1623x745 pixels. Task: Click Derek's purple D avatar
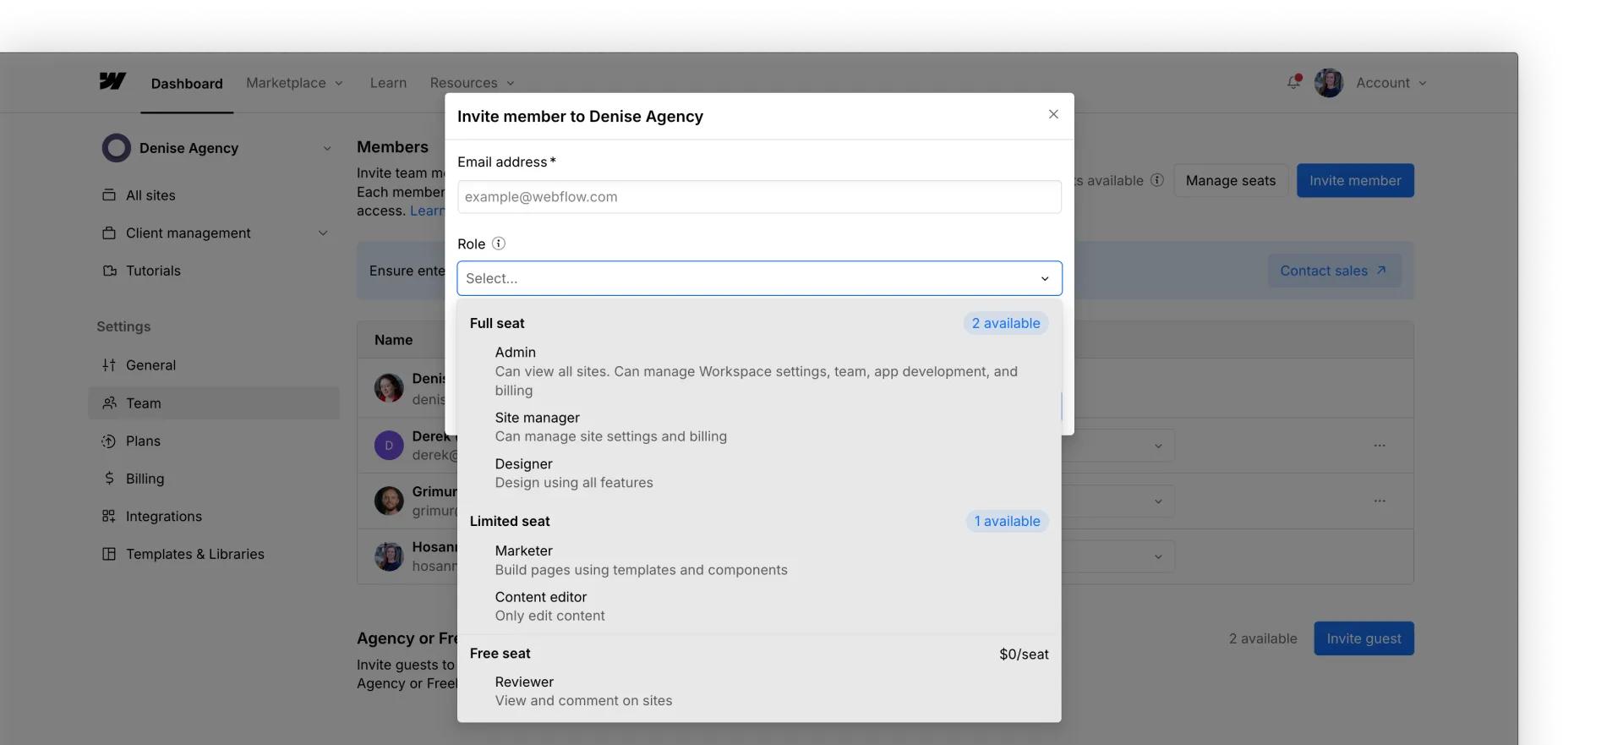click(389, 446)
